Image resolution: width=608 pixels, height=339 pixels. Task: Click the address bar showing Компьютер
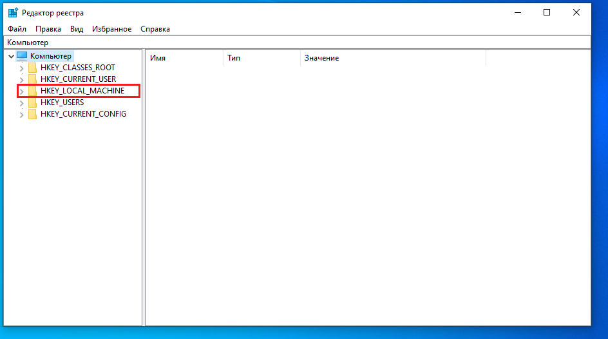tap(297, 43)
